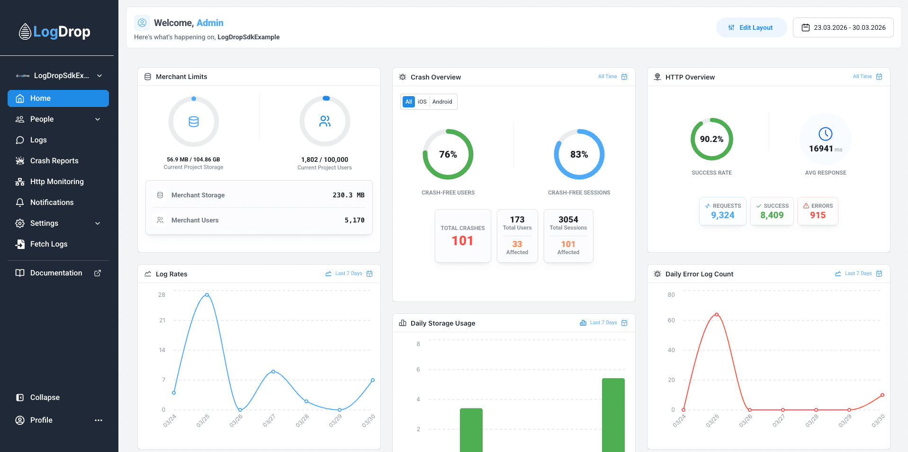
Task: Open the People menu item
Action: click(58, 119)
